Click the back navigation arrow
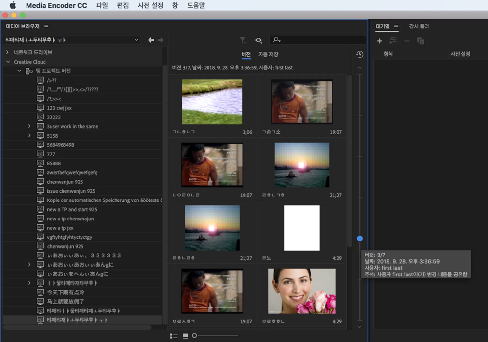 (151, 40)
